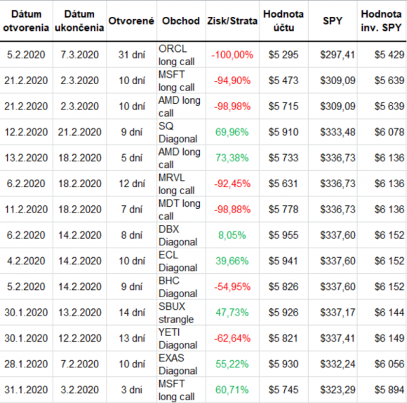Select the 'Otvorené' column header
Screen dimensions: 407x403
[131, 21]
